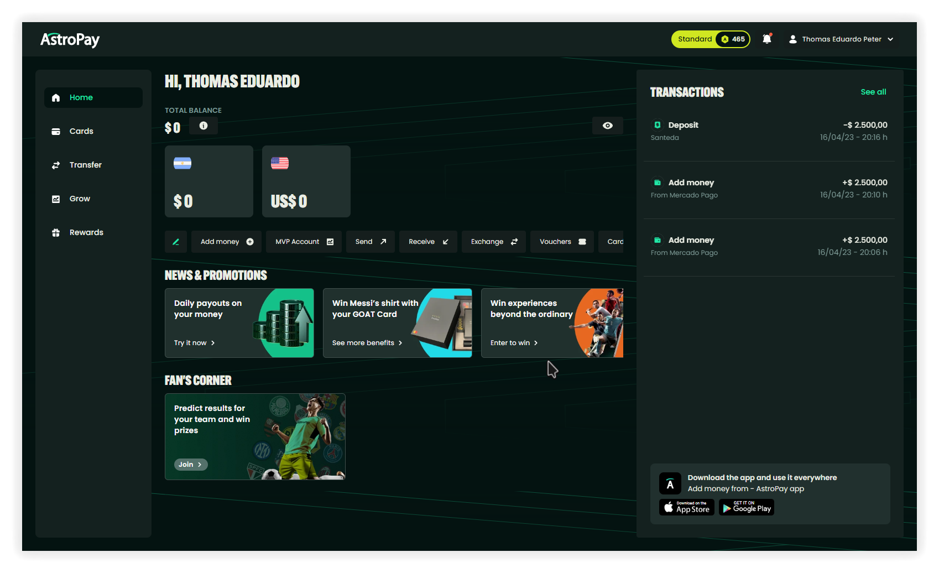
Task: Click the Add money icon for 20:10 transaction
Action: coord(658,183)
